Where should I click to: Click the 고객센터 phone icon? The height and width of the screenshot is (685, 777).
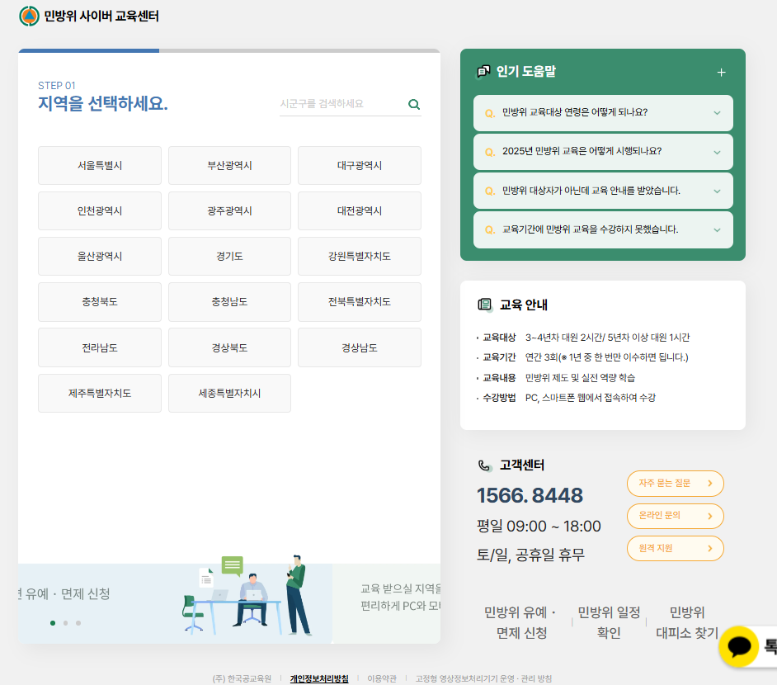point(484,465)
